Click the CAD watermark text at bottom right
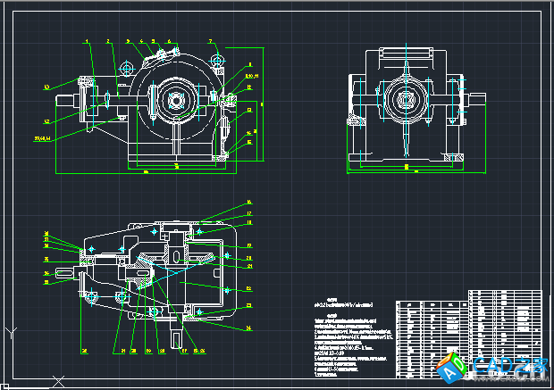 click(511, 367)
